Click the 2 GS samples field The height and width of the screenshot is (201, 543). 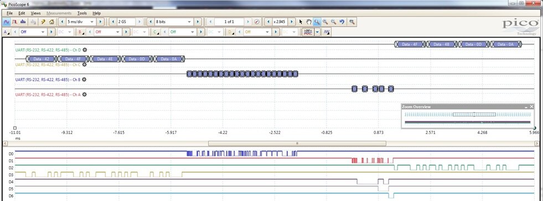(126, 22)
